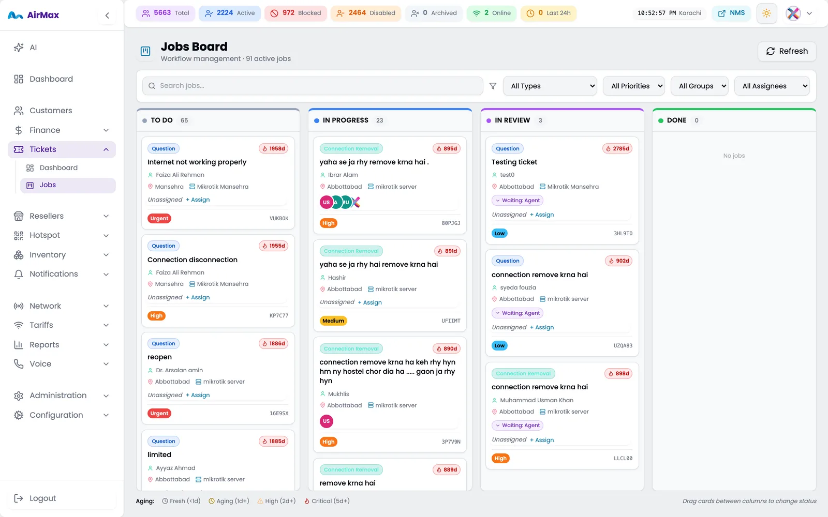Click the 972 Blocked badge
Screen dimensions: 828x517
[x=295, y=13]
